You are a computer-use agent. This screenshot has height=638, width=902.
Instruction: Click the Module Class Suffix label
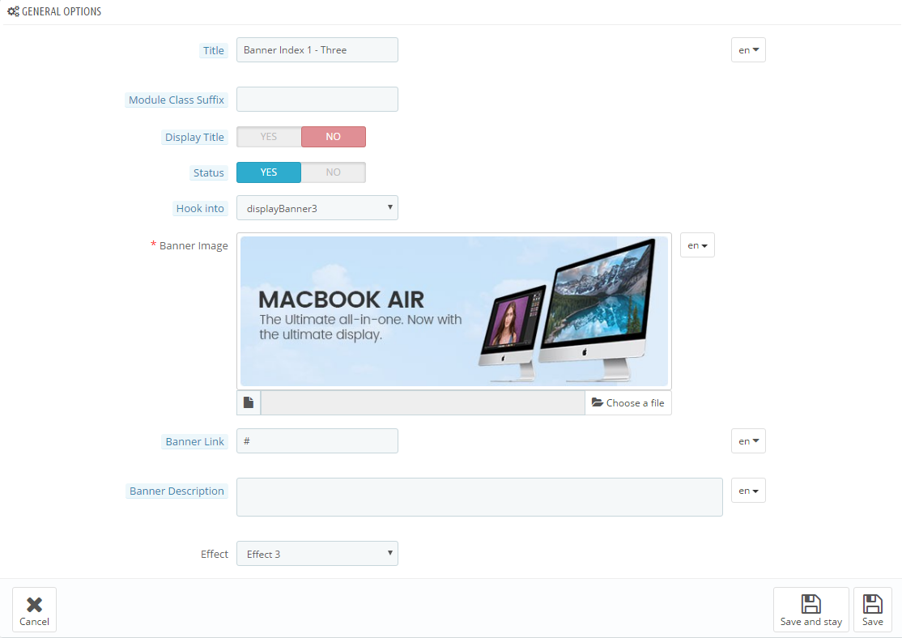pos(176,100)
